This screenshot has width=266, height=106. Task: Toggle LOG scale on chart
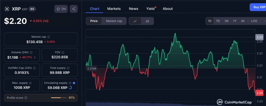point(254,21)
